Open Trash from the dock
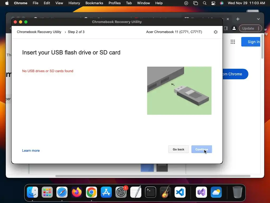 pyautogui.click(x=238, y=192)
